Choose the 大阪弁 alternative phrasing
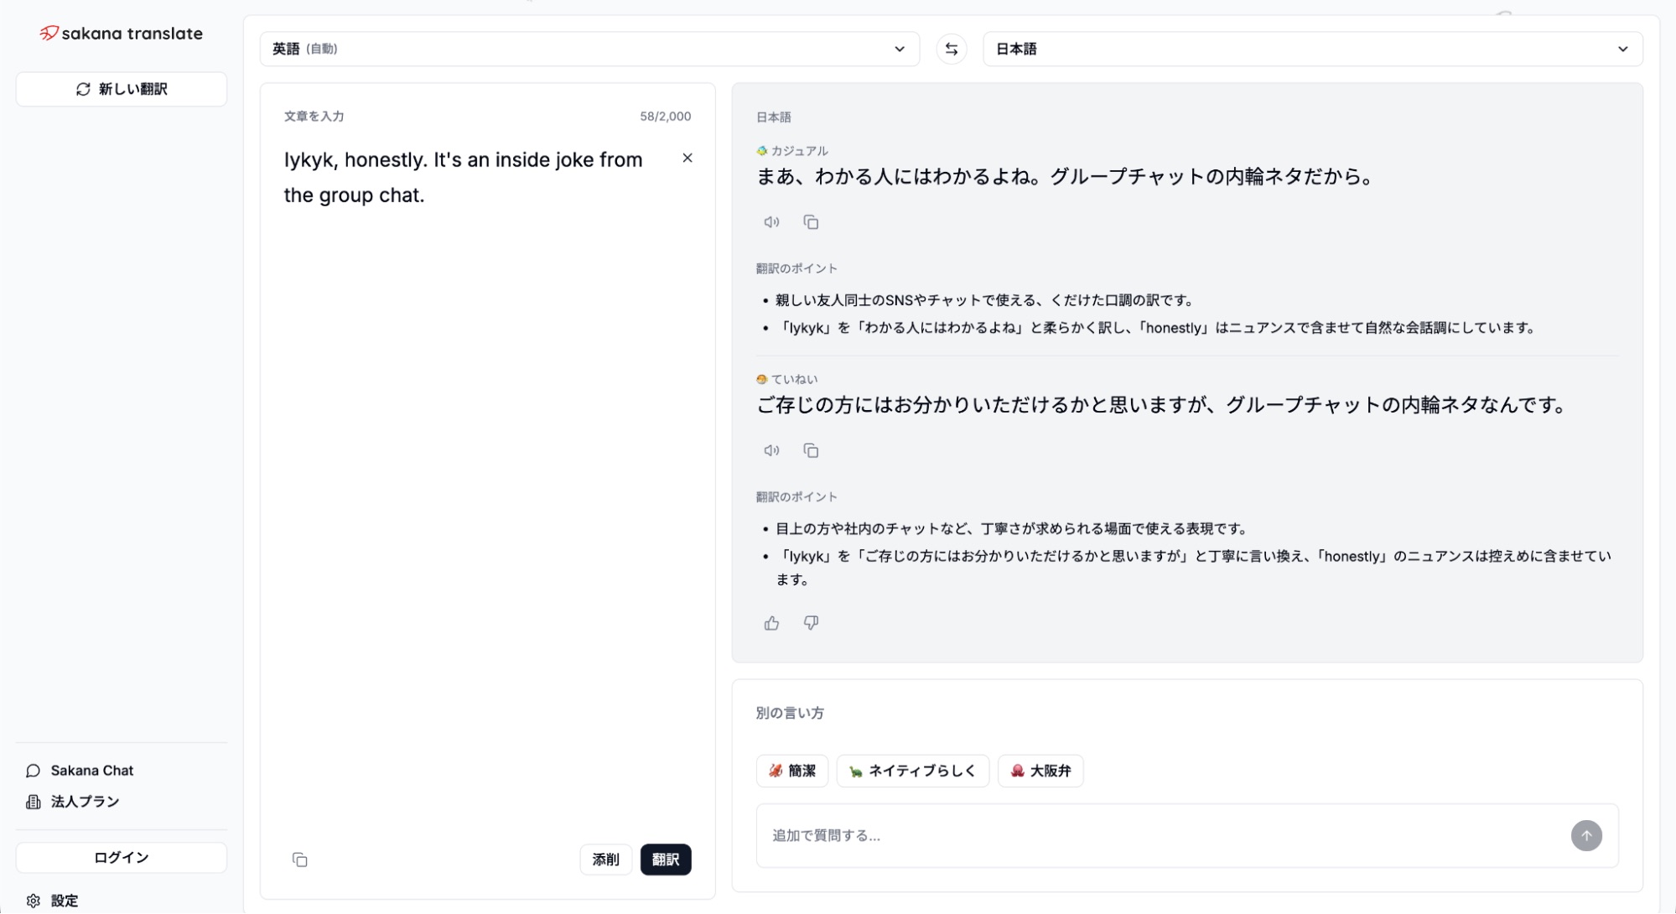1676x914 pixels. point(1040,771)
